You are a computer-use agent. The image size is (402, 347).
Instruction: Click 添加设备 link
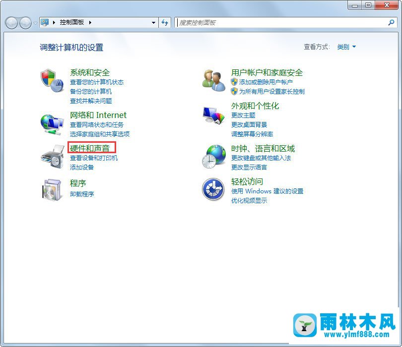[x=82, y=167]
